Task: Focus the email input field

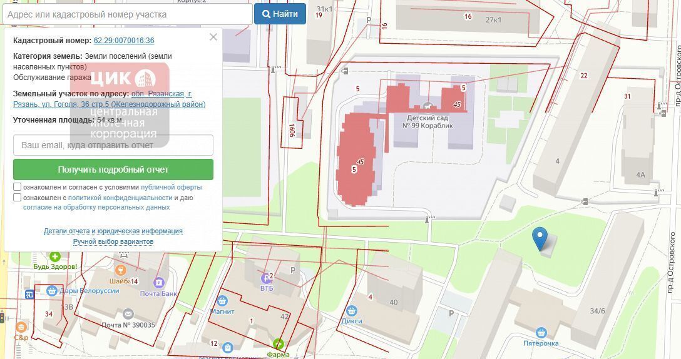Action: [x=113, y=145]
